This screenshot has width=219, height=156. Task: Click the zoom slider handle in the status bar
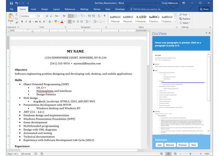[x=190, y=154]
